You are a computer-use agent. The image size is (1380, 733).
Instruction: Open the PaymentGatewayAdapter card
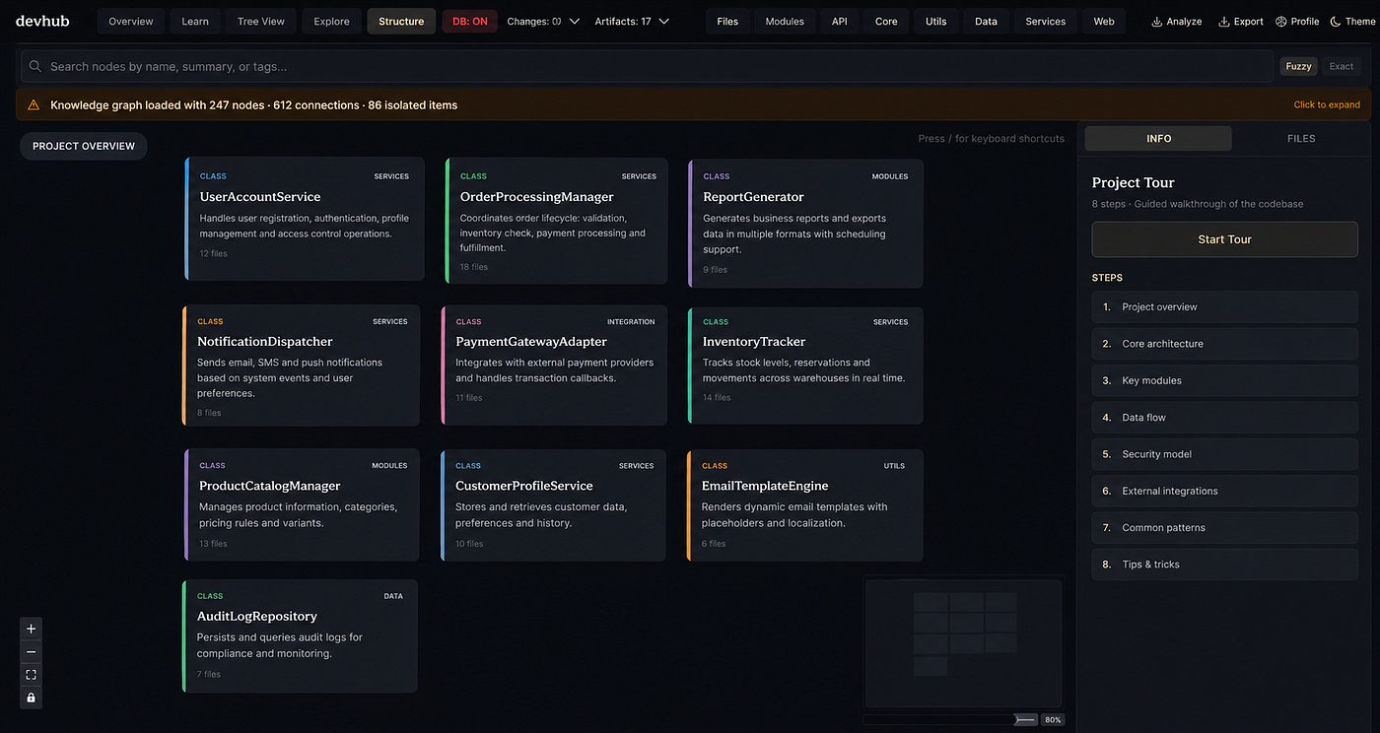555,366
